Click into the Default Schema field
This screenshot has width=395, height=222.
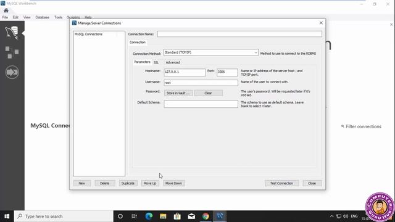201,104
